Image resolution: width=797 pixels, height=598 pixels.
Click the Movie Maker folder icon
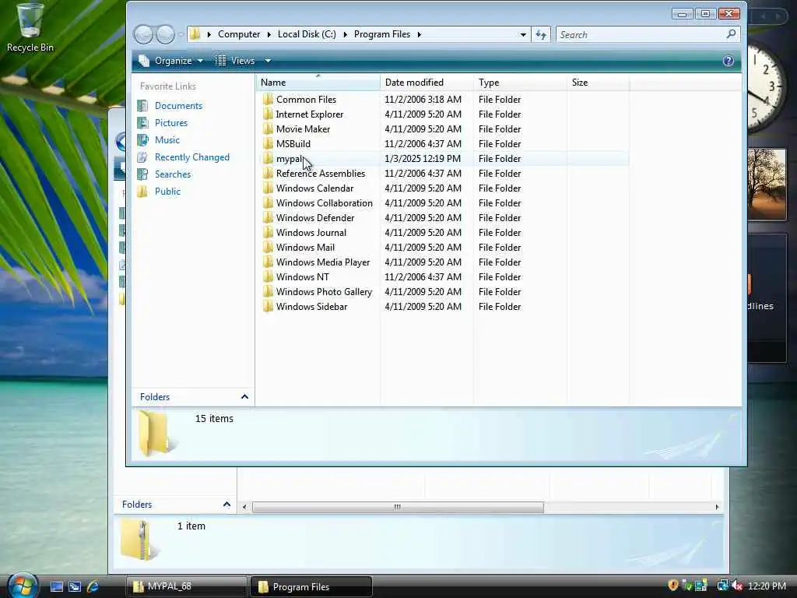268,128
